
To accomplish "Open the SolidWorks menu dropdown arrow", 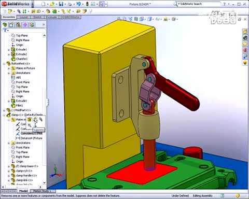I will 33,4.
